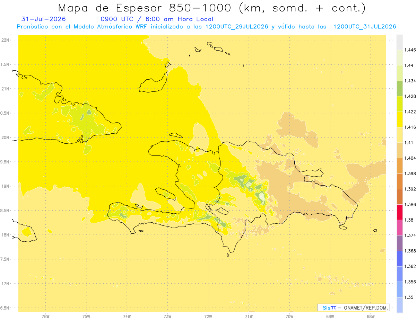
Task: Click the 71W longitude axis label
Action: 249,316
